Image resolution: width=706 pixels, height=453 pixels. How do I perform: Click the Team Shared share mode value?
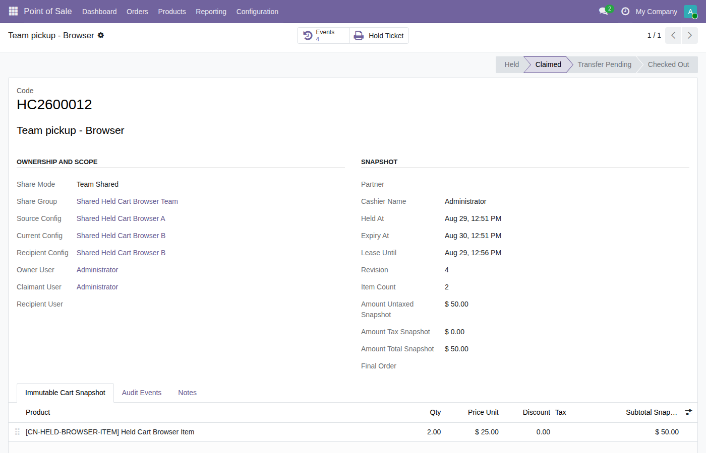coord(97,184)
